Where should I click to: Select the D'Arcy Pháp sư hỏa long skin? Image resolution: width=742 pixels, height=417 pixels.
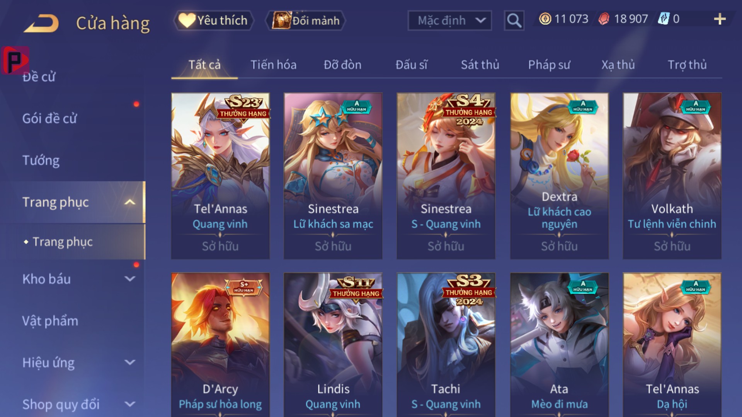point(220,345)
